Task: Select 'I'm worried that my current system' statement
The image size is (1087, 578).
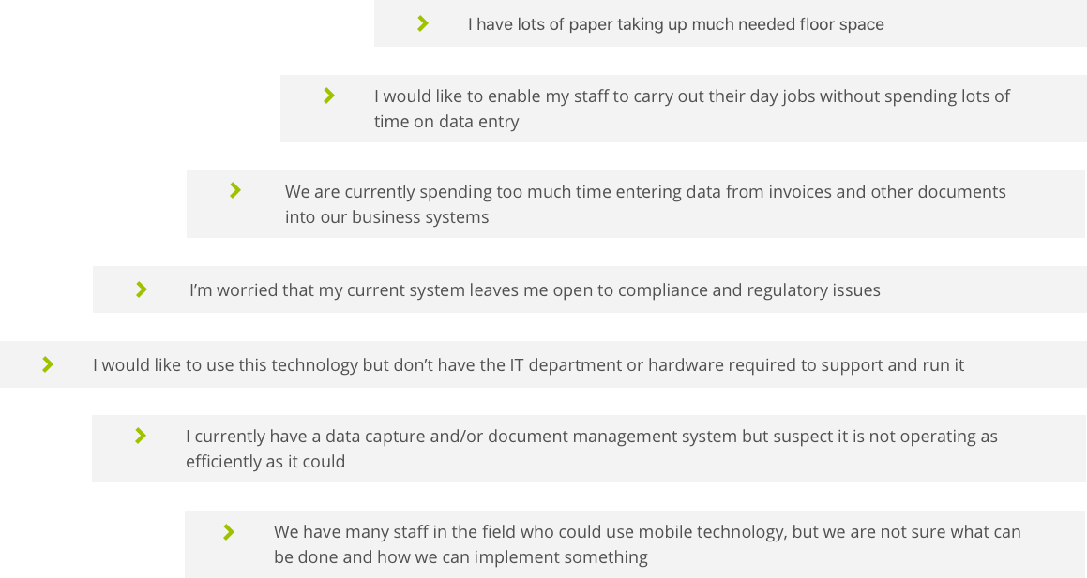Action: point(535,290)
